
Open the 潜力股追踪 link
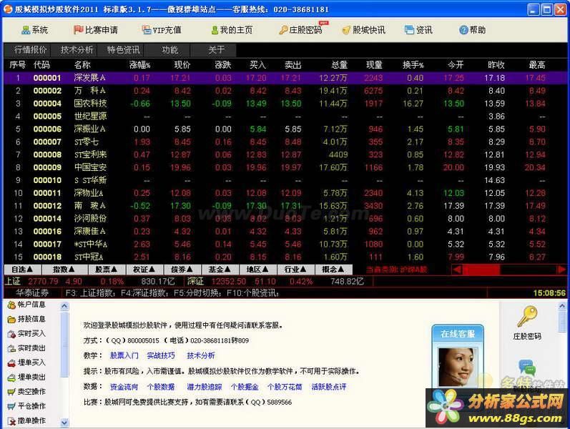tap(205, 387)
